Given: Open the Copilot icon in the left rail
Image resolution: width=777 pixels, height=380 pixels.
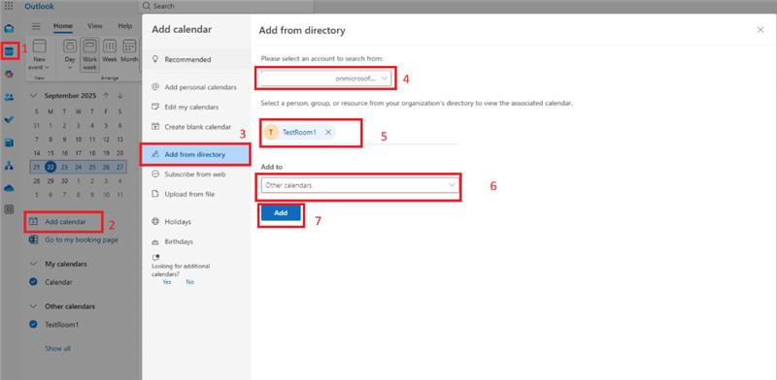Looking at the screenshot, I should 9,75.
